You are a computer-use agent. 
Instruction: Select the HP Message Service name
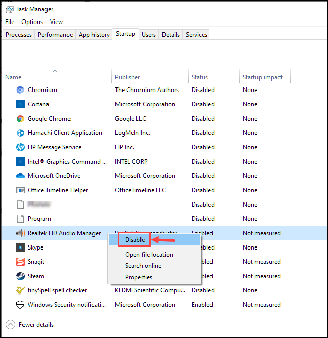point(54,147)
